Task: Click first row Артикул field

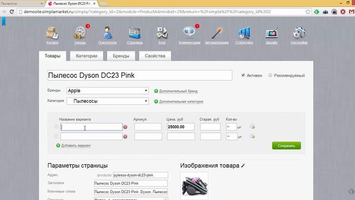Action: pyautogui.click(x=148, y=127)
